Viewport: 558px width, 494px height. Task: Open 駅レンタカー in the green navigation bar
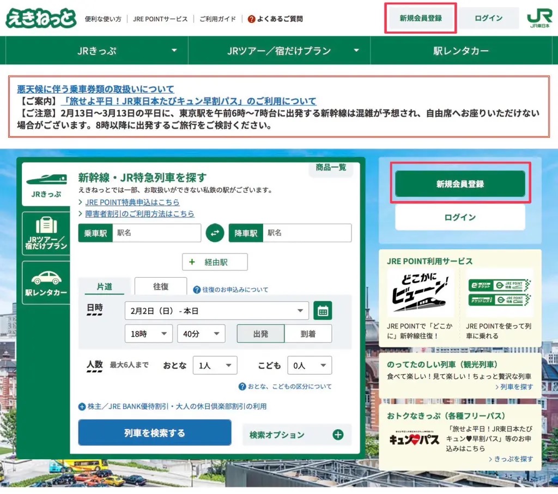(x=461, y=51)
